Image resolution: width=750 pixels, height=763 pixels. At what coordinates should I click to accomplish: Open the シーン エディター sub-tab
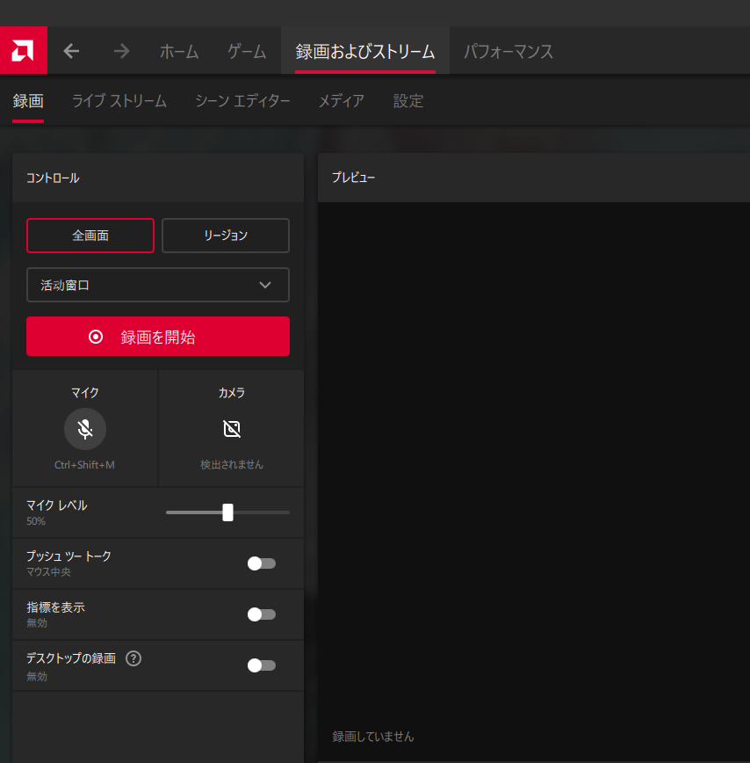click(x=242, y=101)
